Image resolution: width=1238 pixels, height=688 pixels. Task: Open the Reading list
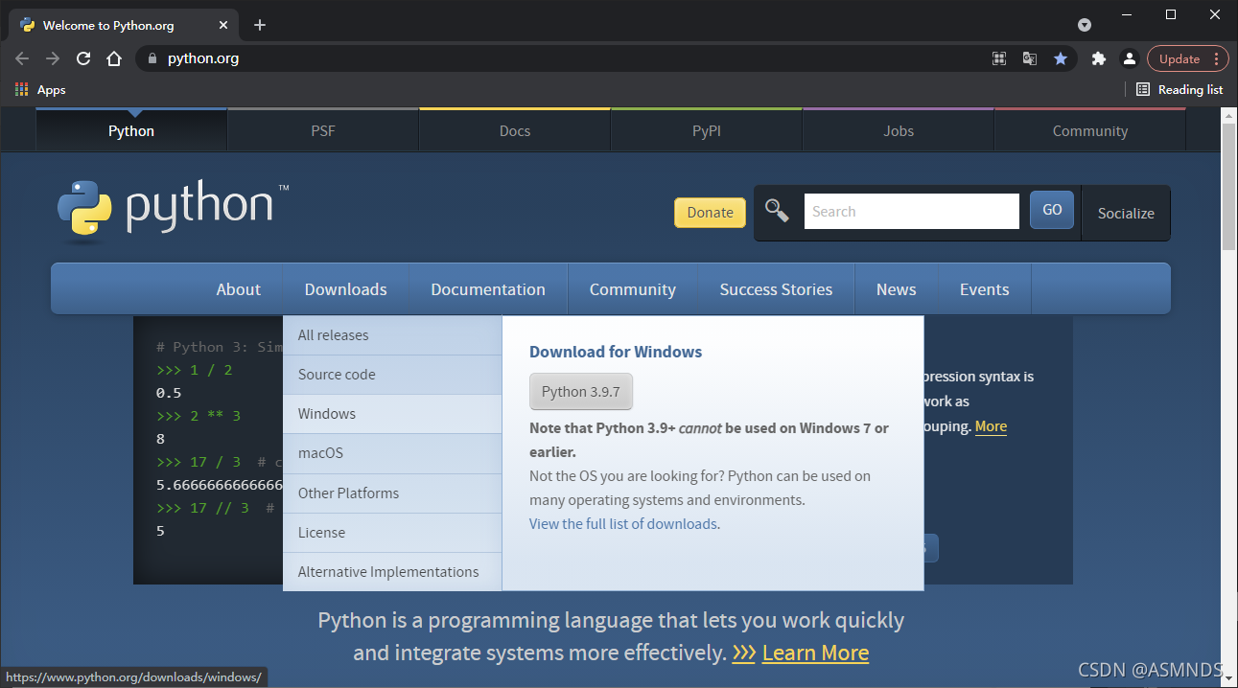click(x=1180, y=89)
